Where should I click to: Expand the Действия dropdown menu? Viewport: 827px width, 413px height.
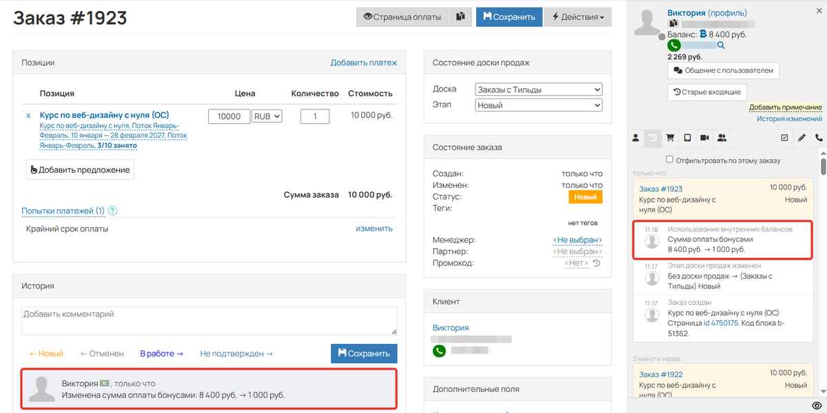[x=578, y=17]
